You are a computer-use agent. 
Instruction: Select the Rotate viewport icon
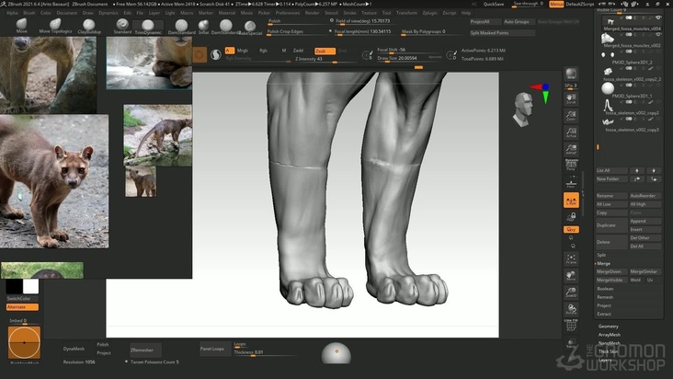point(571,309)
